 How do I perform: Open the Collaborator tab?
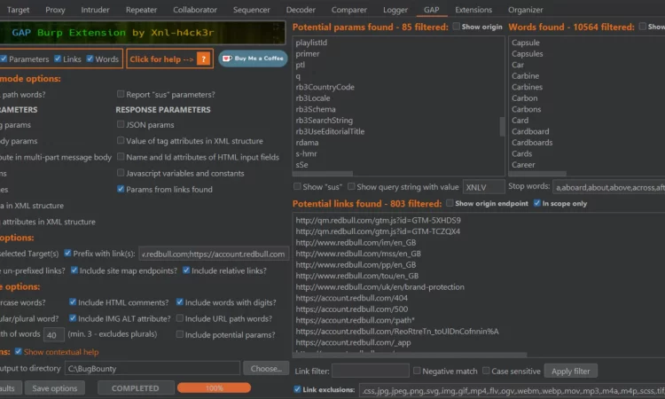tap(195, 10)
